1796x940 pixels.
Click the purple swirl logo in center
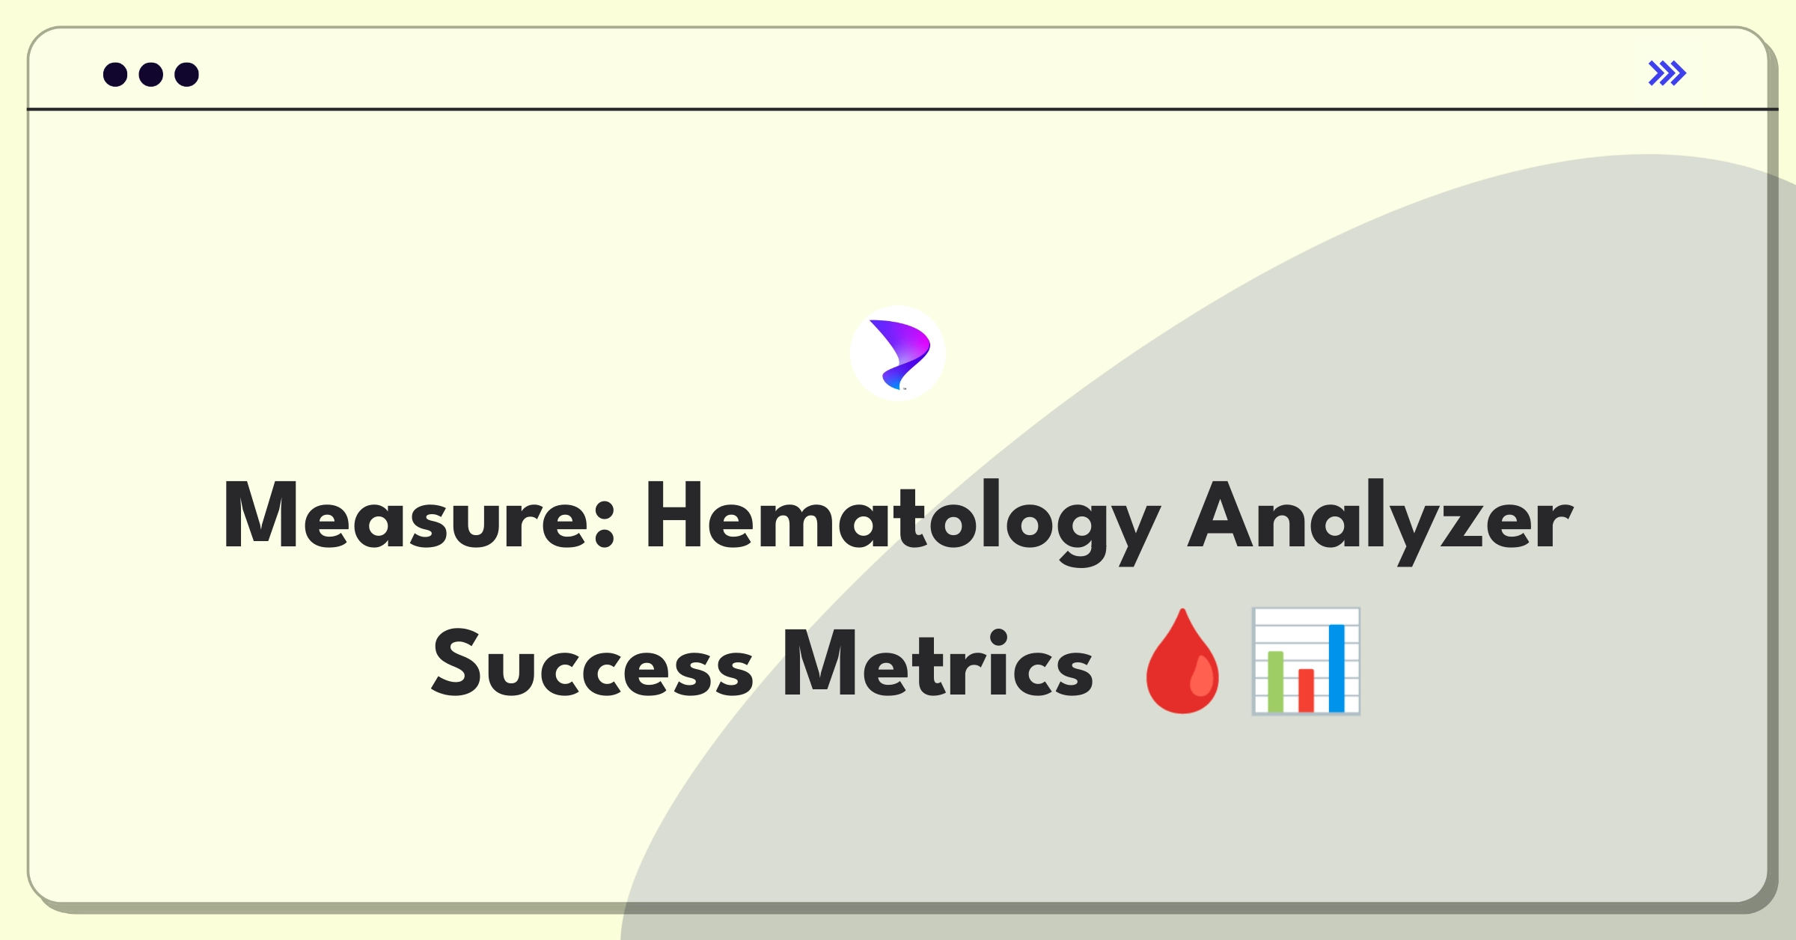(899, 355)
